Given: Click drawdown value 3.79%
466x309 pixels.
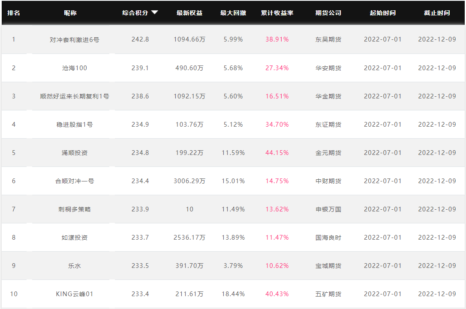Looking at the screenshot, I should [x=233, y=266].
